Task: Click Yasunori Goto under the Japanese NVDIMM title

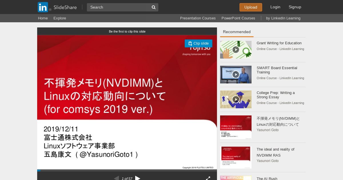Action: (268, 130)
